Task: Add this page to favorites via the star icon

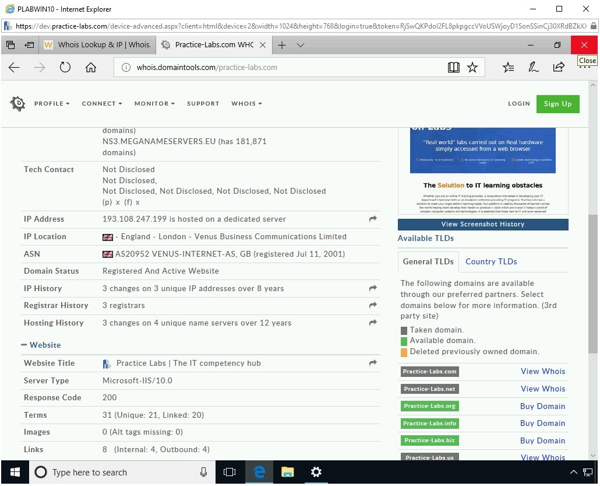Action: 472,67
